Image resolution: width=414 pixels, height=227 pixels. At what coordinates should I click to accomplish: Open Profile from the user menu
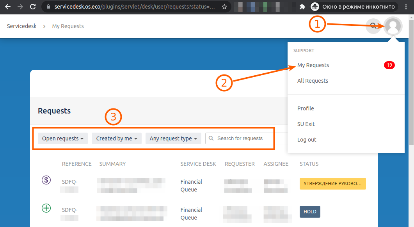pos(306,108)
